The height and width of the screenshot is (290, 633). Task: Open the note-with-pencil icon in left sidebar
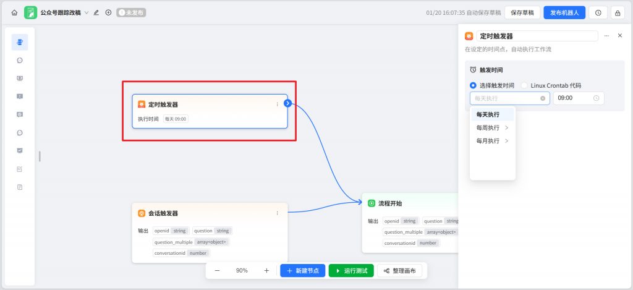[x=20, y=169]
